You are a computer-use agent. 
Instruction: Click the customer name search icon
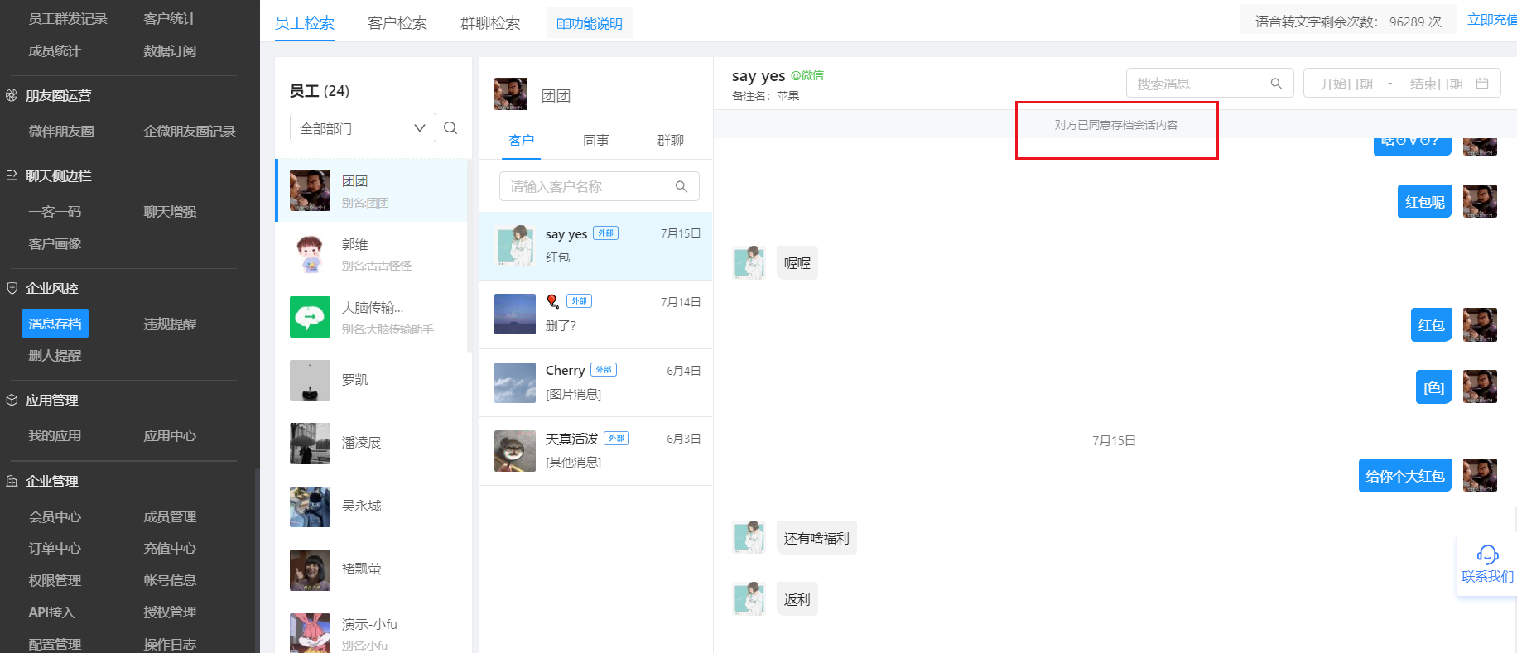tap(681, 186)
